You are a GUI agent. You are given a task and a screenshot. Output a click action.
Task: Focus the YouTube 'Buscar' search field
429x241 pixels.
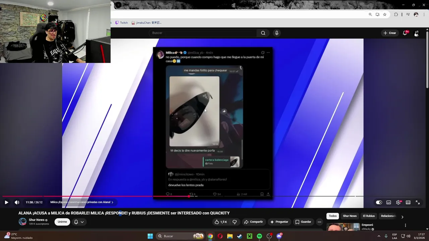click(203, 33)
